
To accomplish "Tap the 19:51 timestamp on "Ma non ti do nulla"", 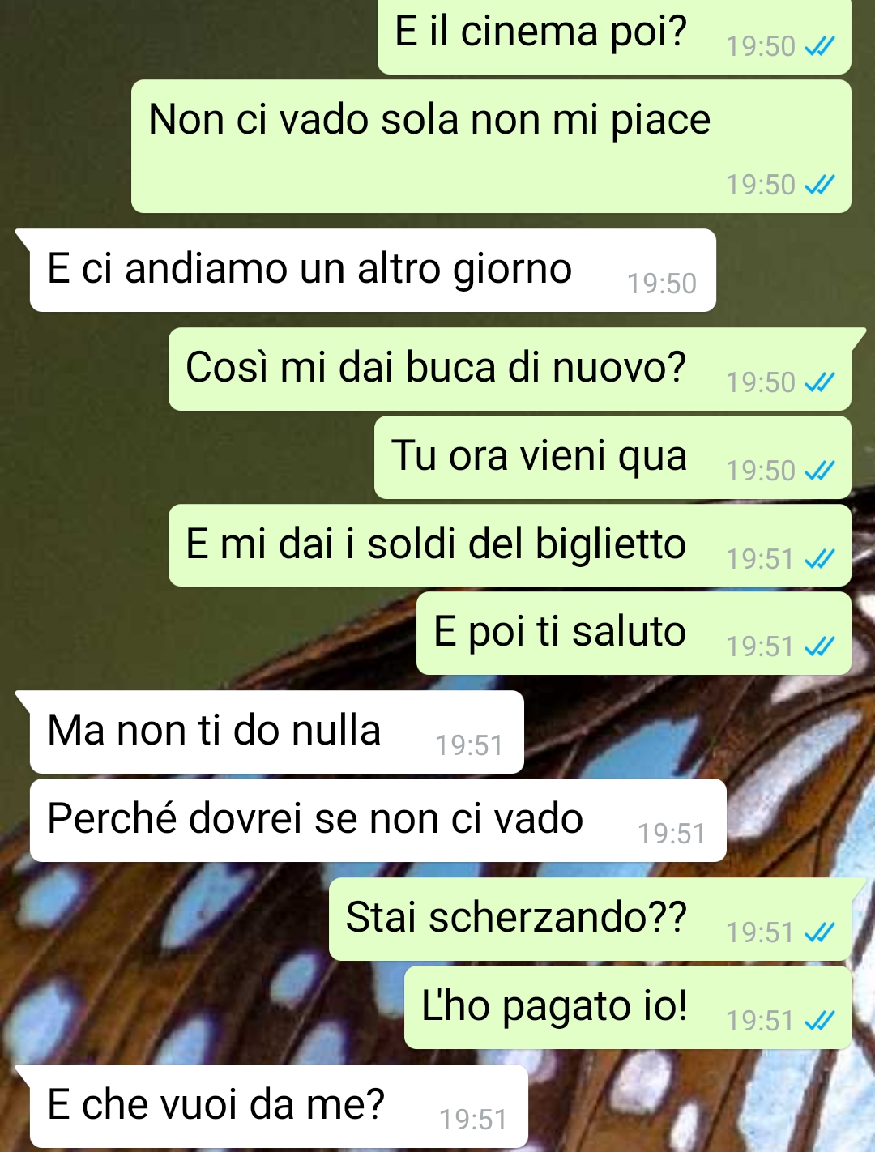I will pos(469,745).
